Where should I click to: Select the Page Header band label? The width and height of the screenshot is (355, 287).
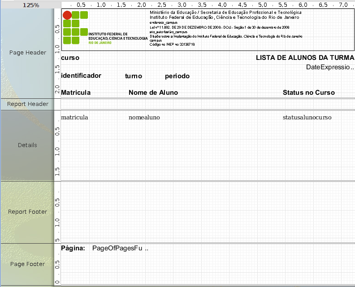pos(28,52)
